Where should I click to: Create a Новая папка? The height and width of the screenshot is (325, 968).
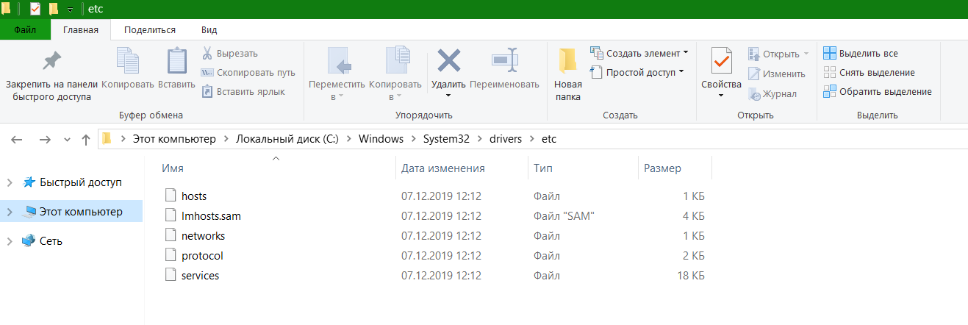click(x=567, y=75)
